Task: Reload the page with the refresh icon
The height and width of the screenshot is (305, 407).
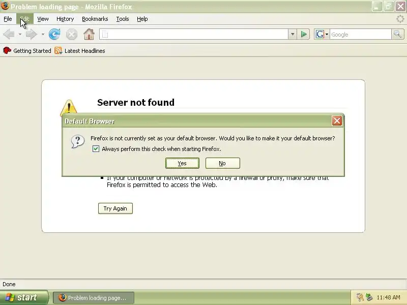Action: pyautogui.click(x=54, y=34)
